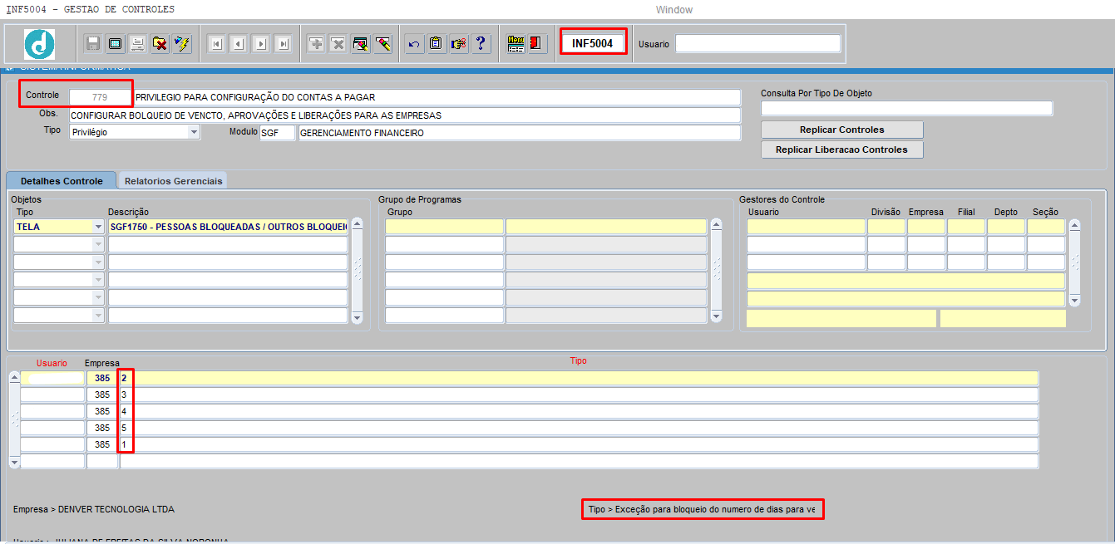Click the Obs. field text

pyautogui.click(x=405, y=115)
